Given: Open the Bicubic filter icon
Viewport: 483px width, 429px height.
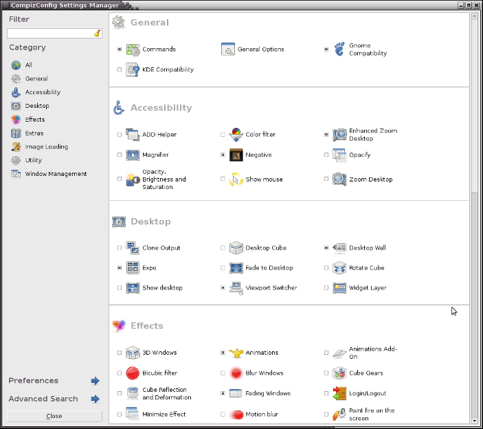Looking at the screenshot, I should point(133,373).
